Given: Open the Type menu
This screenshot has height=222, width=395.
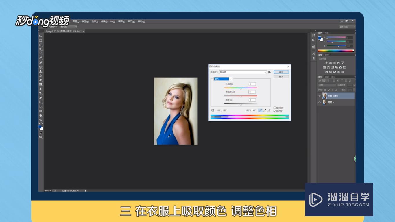Looking at the screenshot, I should [85, 21].
